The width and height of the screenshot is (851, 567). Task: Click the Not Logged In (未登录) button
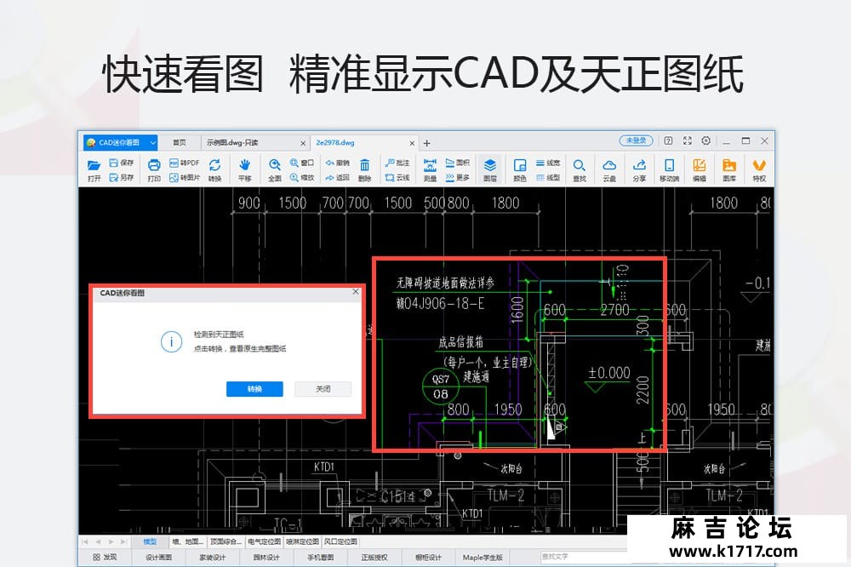[636, 140]
